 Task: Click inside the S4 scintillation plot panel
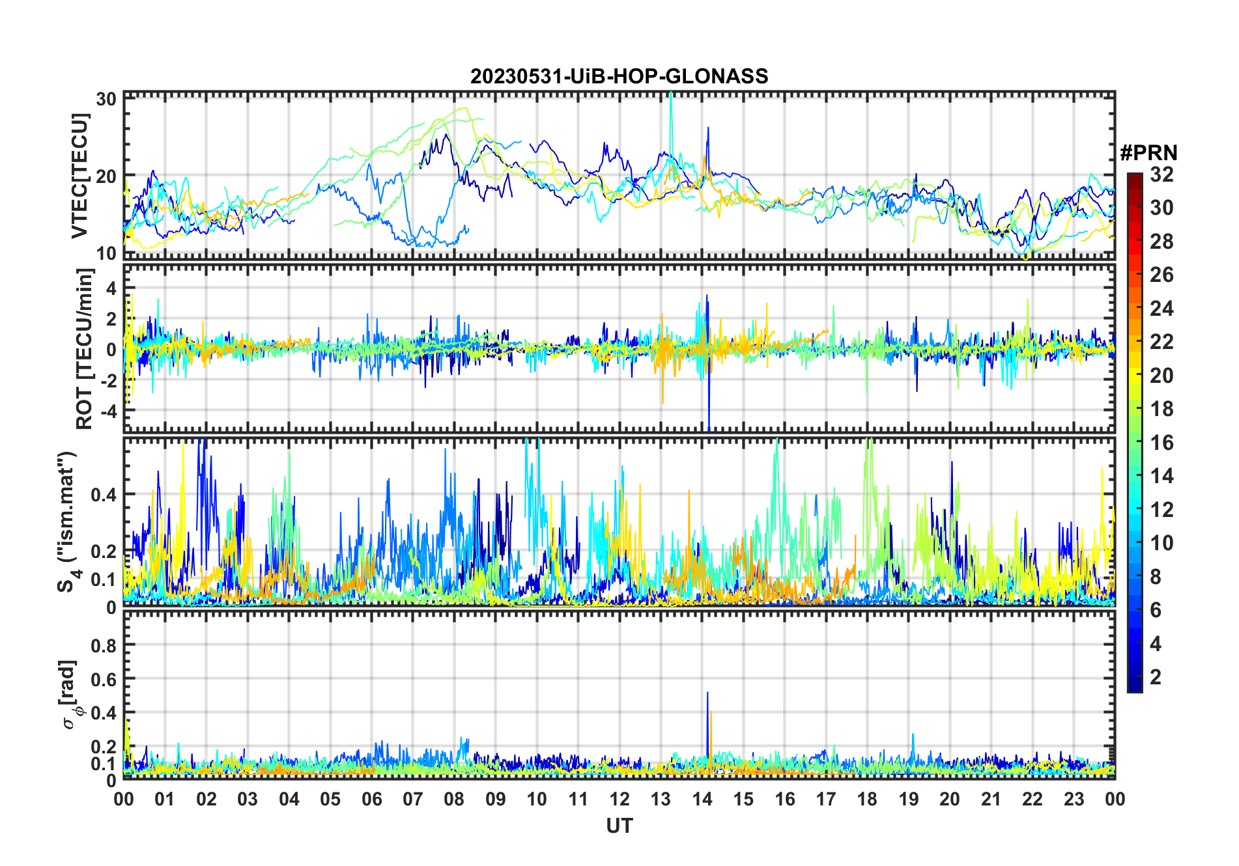(619, 522)
